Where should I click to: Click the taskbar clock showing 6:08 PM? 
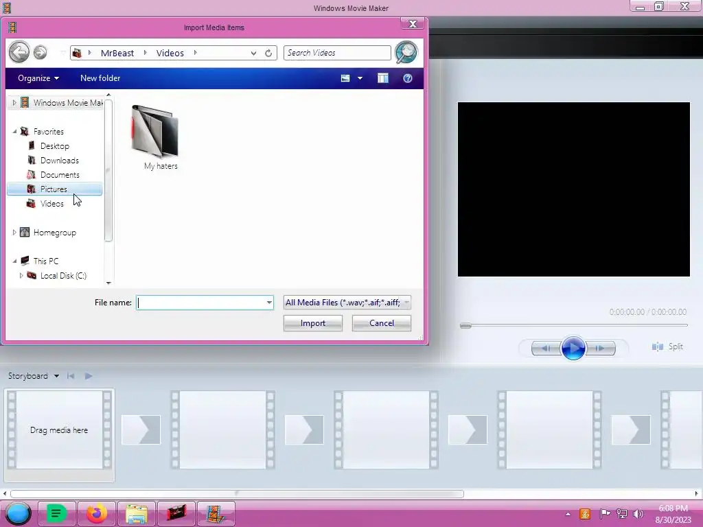(x=673, y=514)
